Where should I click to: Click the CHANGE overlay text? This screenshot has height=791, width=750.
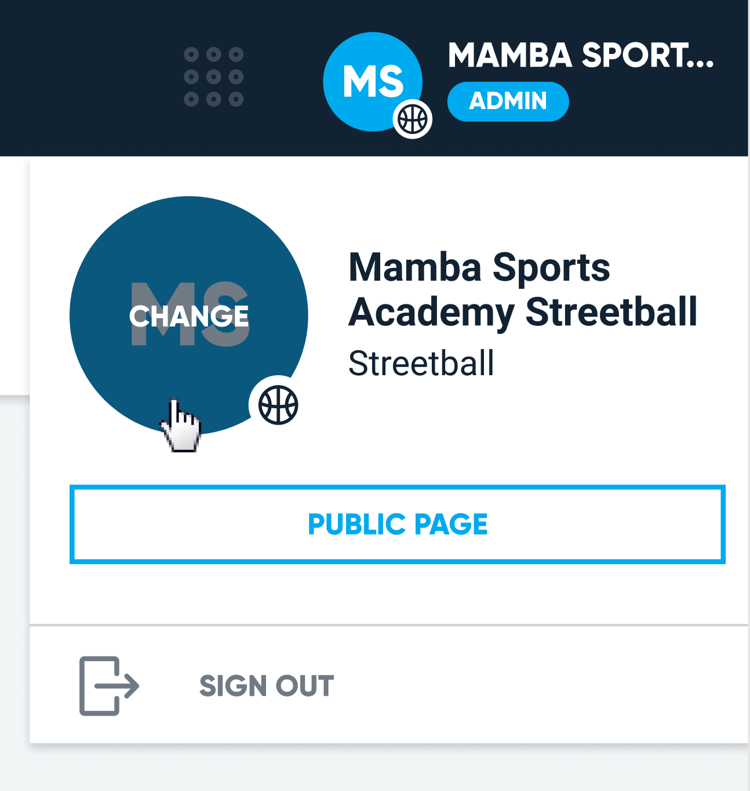[189, 317]
